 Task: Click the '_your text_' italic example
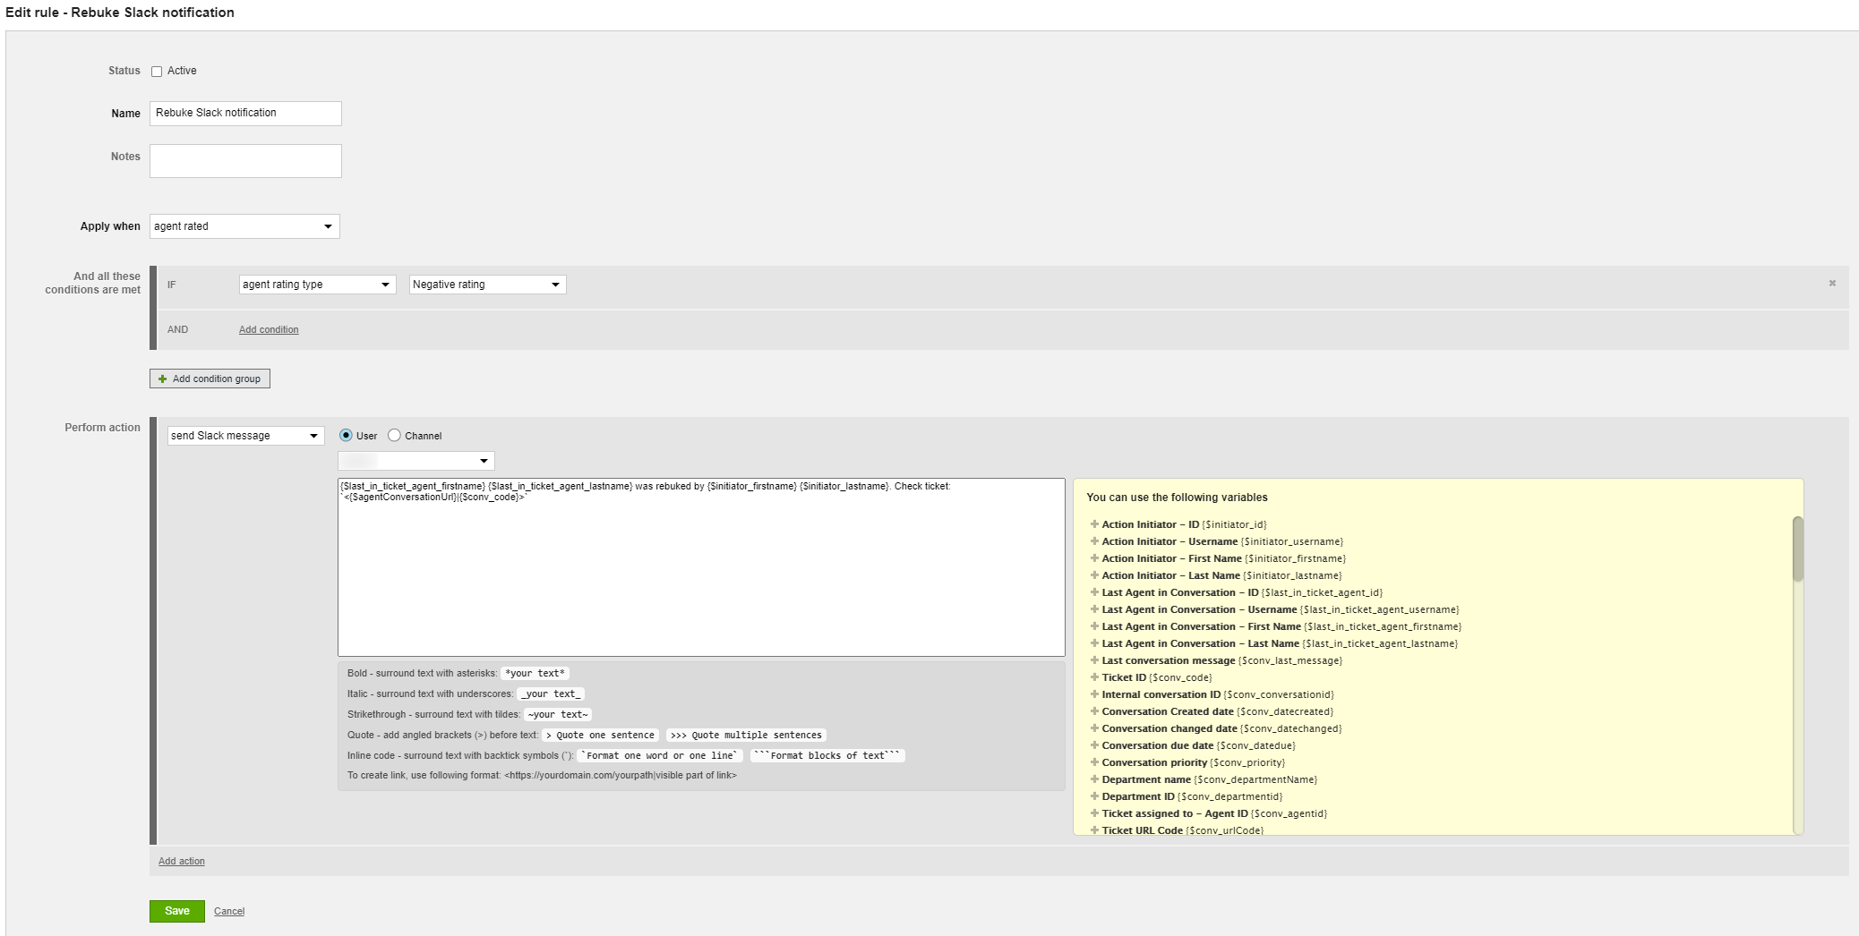point(551,694)
